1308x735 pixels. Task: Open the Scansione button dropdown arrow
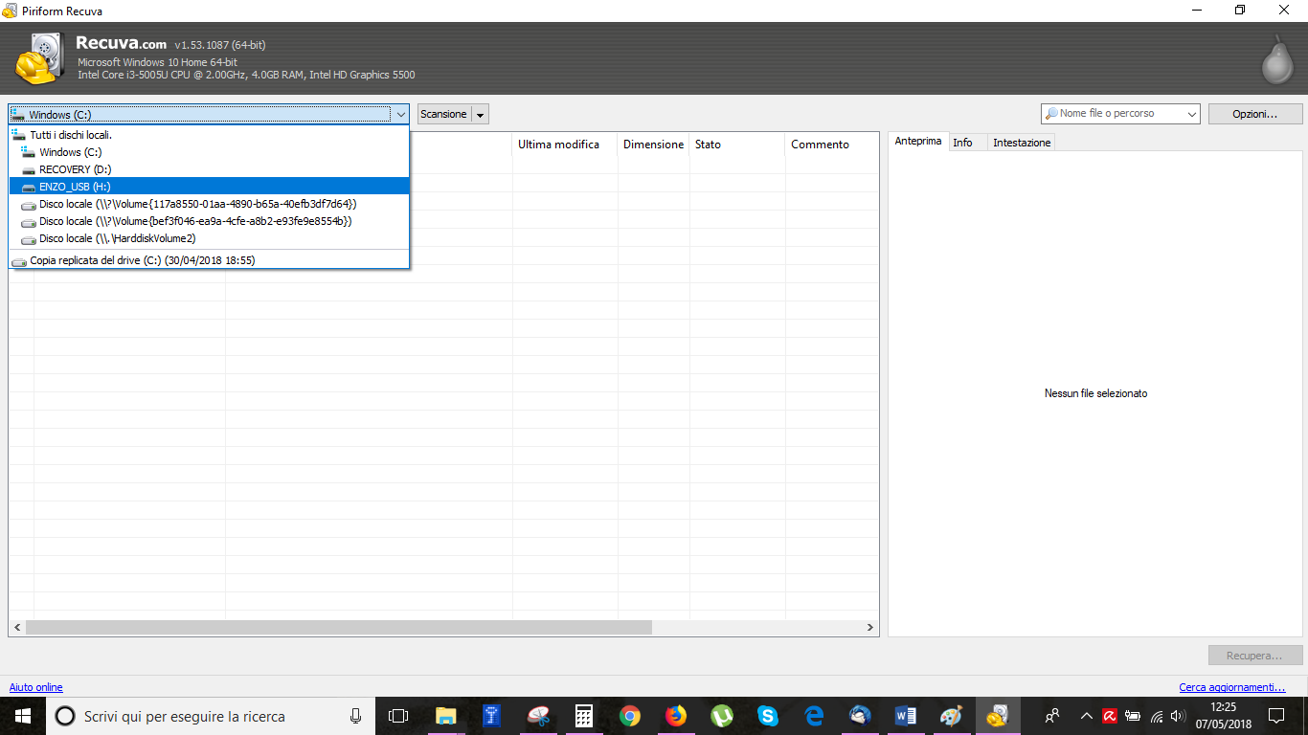[481, 115]
